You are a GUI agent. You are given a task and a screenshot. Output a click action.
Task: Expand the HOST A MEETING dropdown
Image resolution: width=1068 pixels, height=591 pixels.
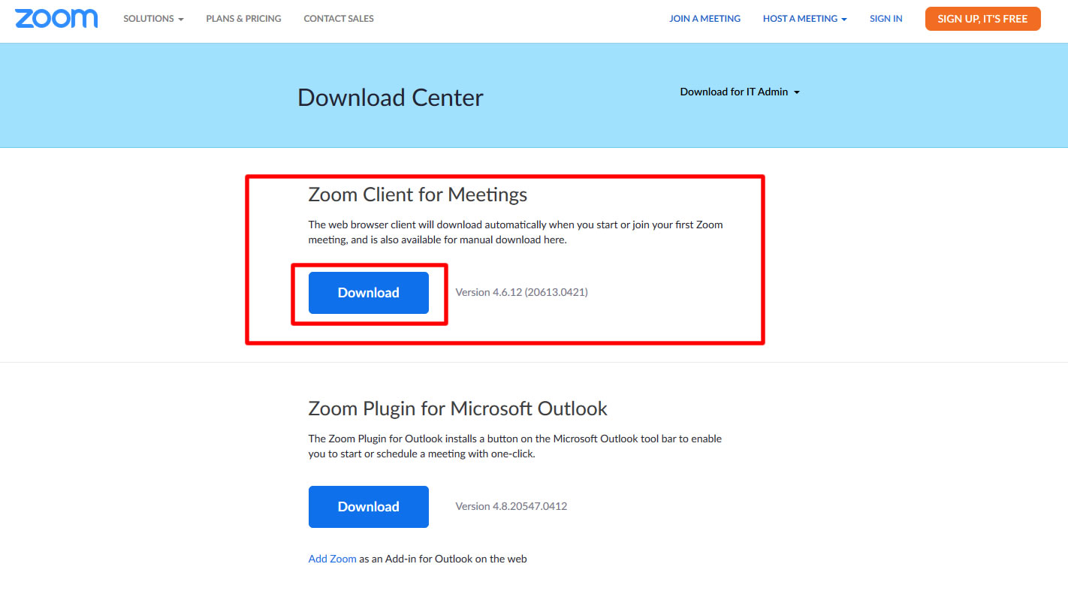coord(805,19)
